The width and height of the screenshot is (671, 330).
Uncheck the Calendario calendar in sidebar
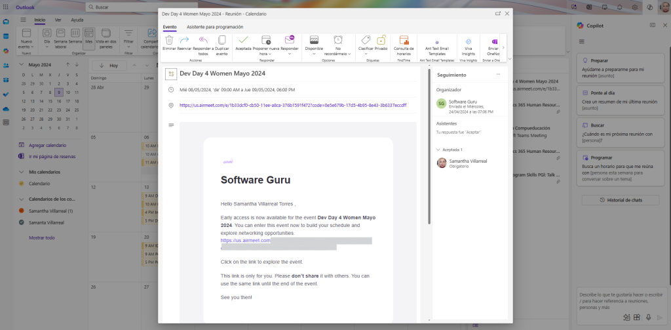pos(22,184)
